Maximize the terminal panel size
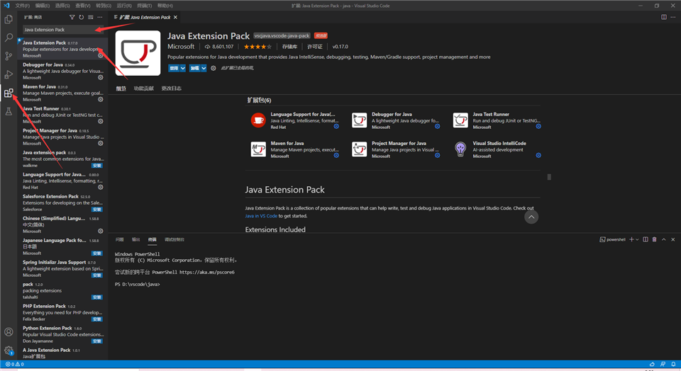The height and width of the screenshot is (371, 681). [664, 239]
